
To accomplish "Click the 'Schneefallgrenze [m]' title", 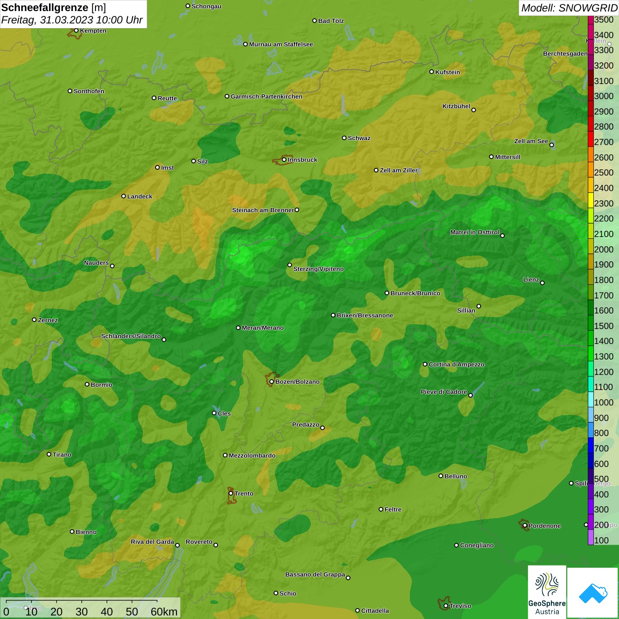I will click(x=53, y=8).
